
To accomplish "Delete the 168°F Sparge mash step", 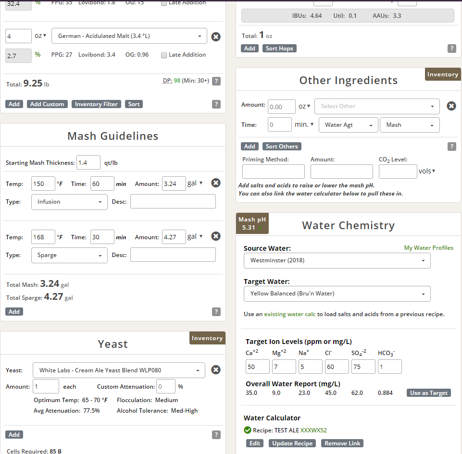I will 216,236.
